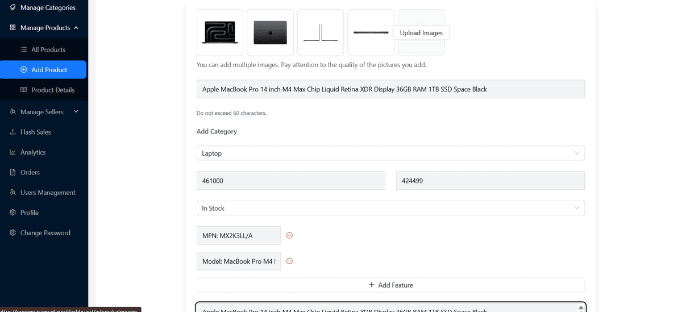Click the Add Feature button

(390, 285)
